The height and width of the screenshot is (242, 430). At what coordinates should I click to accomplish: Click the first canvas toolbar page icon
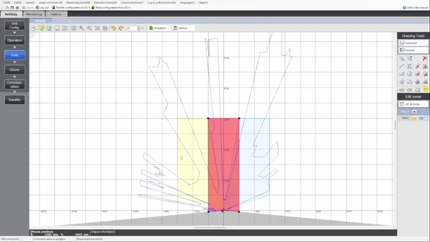click(34, 28)
